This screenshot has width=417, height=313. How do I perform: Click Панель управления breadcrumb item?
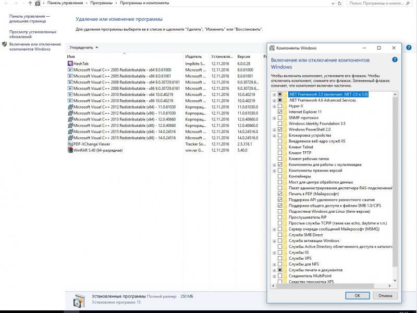[x=65, y=3]
